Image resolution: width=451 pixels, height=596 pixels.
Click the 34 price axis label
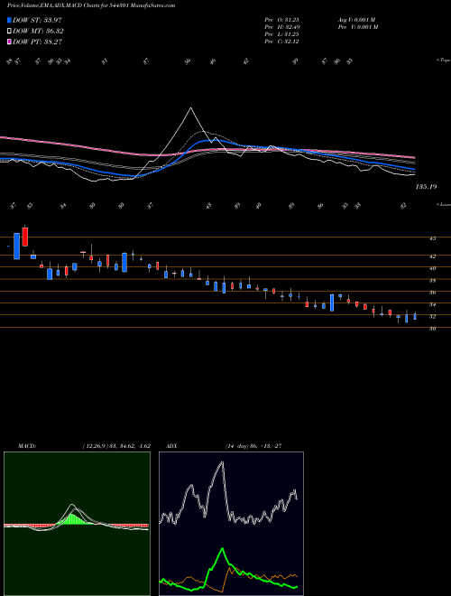tap(432, 304)
